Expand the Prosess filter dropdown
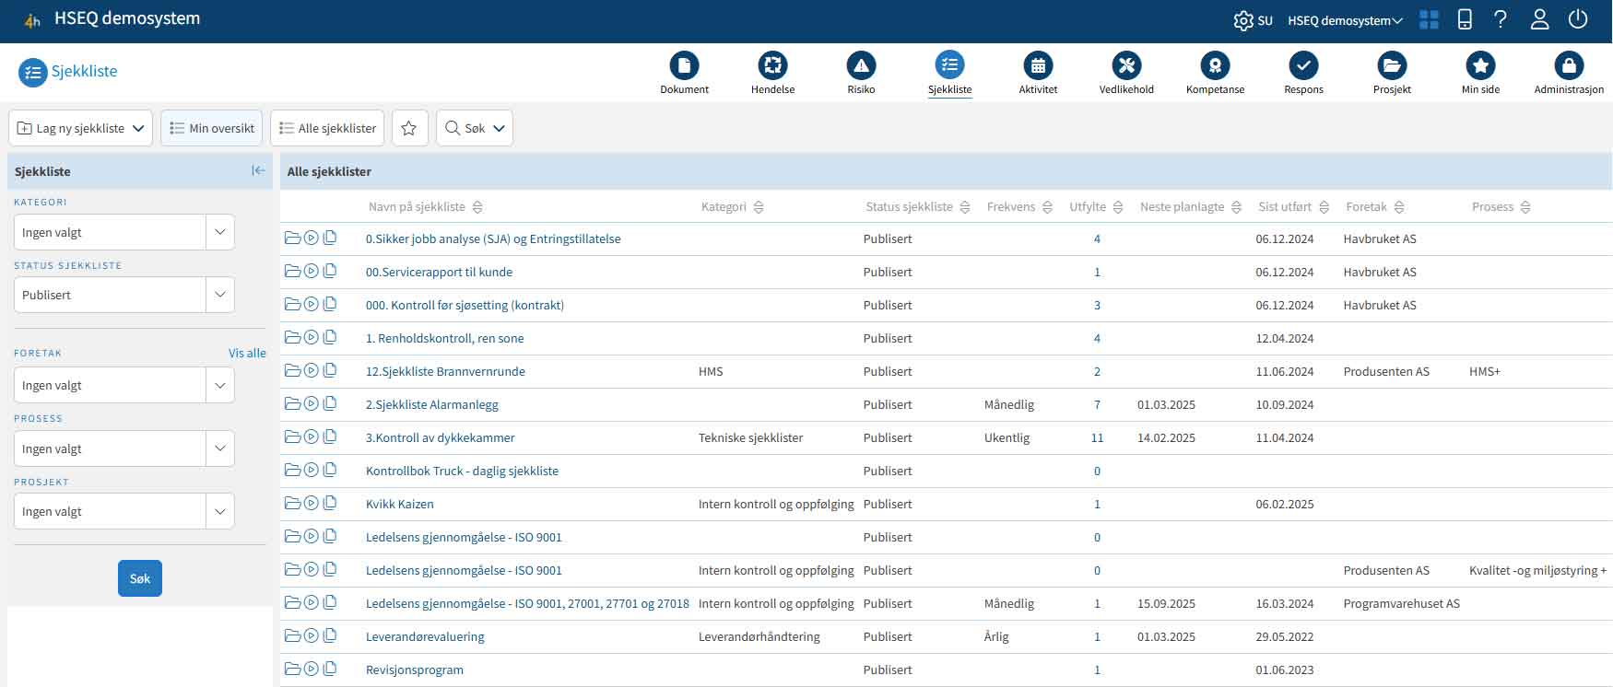1613x687 pixels. (x=219, y=448)
